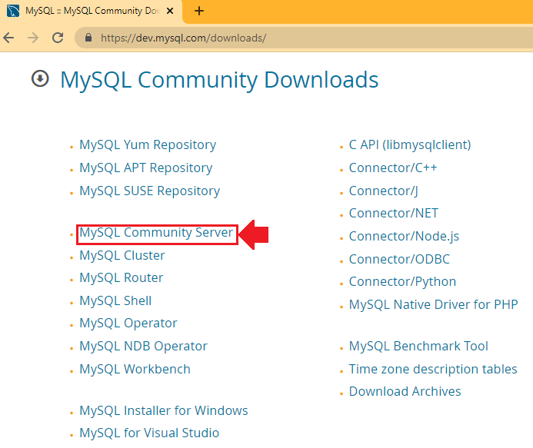Click the browser back arrow
The image size is (533, 448).
click(x=9, y=38)
